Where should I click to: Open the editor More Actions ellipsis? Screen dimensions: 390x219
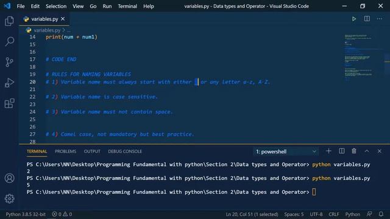(379, 19)
